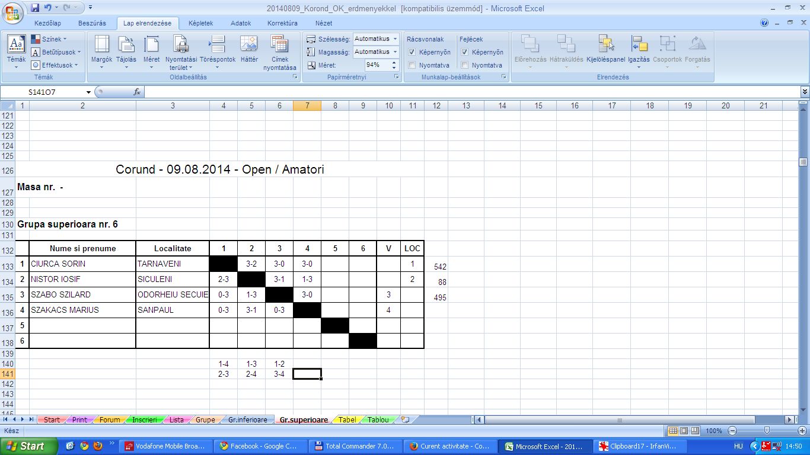Open Munkalap-beállítások sheet options dialog launcher
This screenshot has height=455, width=810.
pos(503,77)
